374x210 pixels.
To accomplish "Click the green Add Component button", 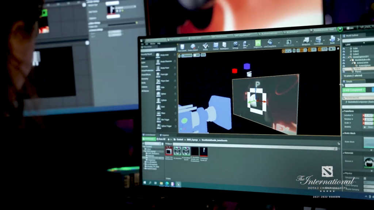I will click(x=353, y=90).
